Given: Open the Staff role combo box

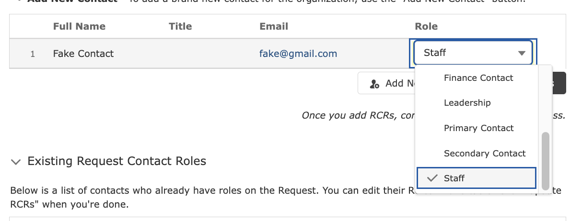Looking at the screenshot, I should pyautogui.click(x=473, y=53).
